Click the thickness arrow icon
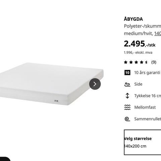 coord(127,96)
